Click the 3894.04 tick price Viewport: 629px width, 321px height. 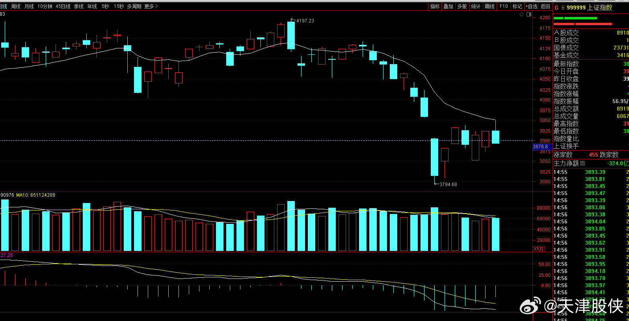click(595, 221)
